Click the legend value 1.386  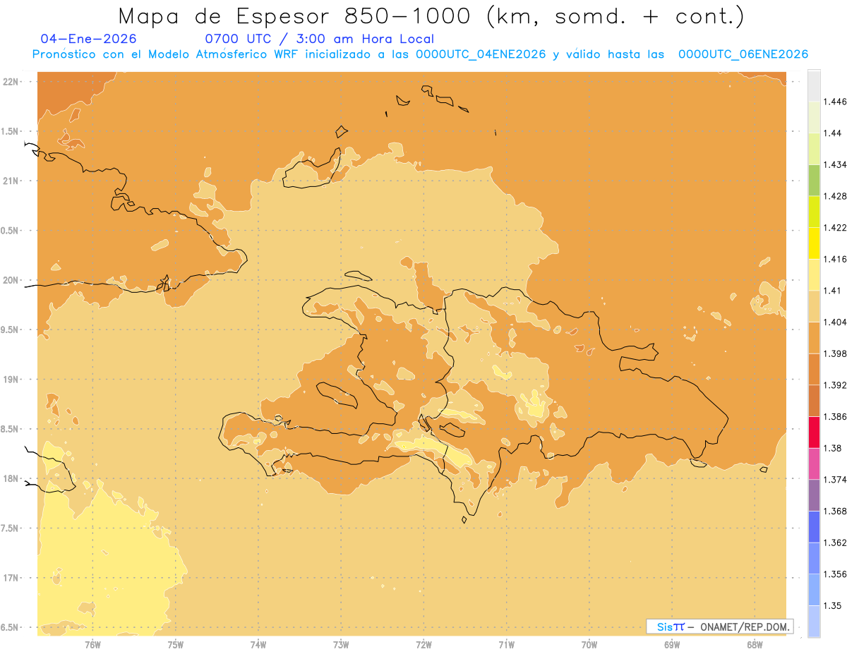click(x=836, y=416)
